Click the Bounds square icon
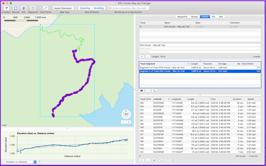Image resolution: width=266 pixels, height=166 pixels. click(16, 8)
